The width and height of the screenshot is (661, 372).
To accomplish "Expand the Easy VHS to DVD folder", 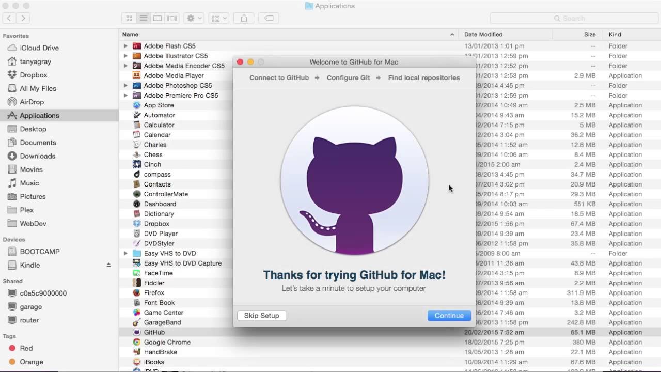I will coord(125,253).
